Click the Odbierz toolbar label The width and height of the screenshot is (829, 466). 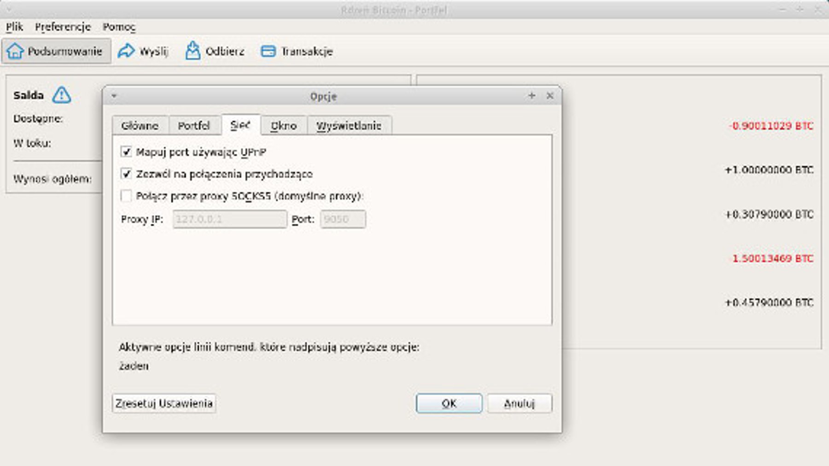(x=225, y=51)
